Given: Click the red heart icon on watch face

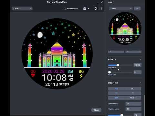Looking at the screenshot, I should click(33, 75).
